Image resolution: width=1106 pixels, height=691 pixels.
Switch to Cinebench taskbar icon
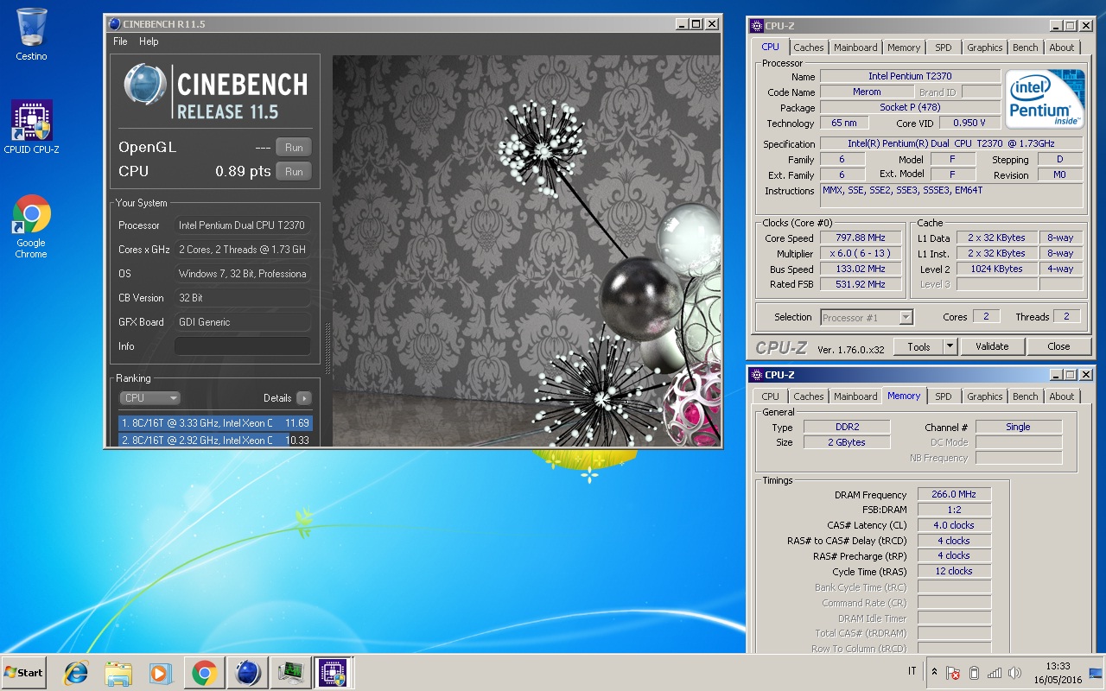247,673
